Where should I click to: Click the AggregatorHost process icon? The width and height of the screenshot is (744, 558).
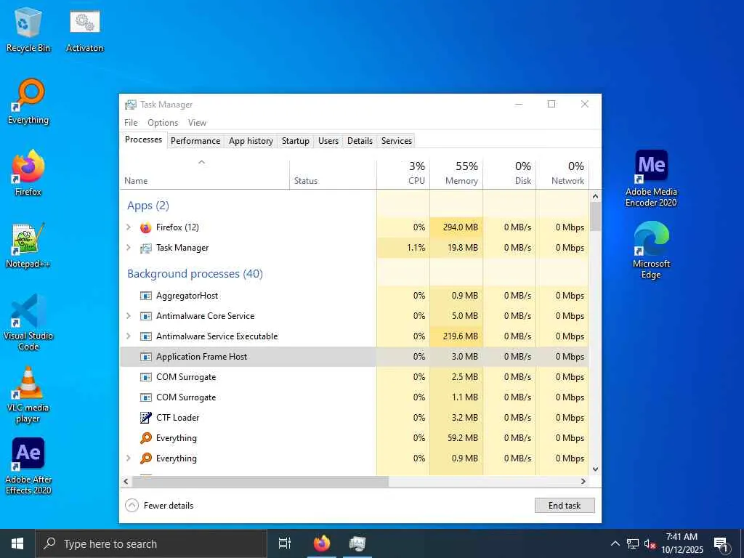[145, 296]
